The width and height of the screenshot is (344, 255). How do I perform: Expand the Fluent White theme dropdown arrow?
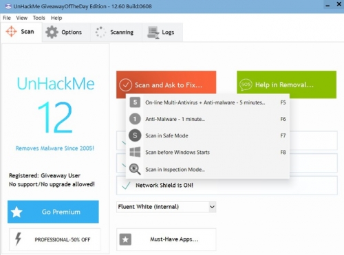[x=212, y=207]
